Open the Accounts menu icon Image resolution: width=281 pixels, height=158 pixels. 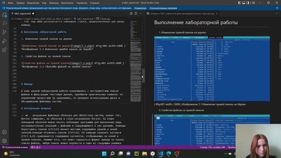(x=4, y=132)
